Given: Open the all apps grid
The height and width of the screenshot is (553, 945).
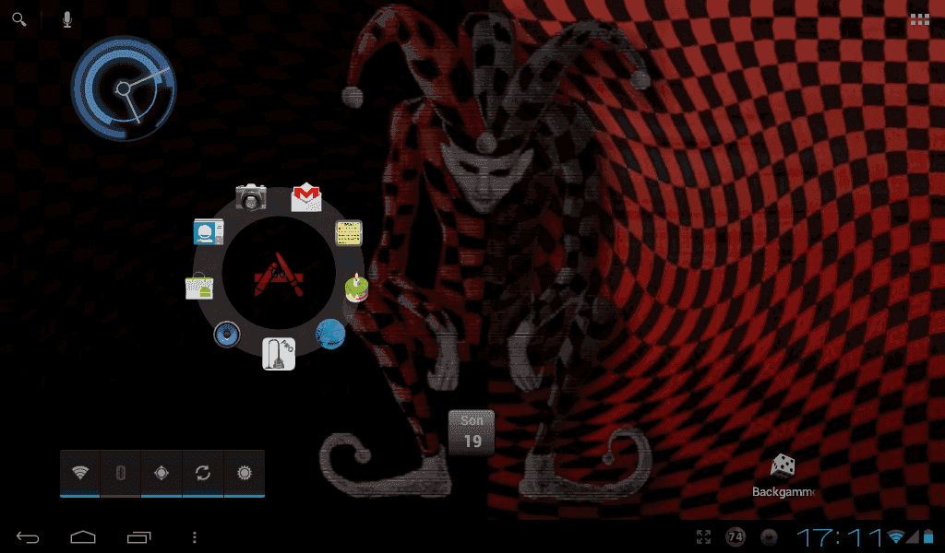Looking at the screenshot, I should (x=920, y=20).
